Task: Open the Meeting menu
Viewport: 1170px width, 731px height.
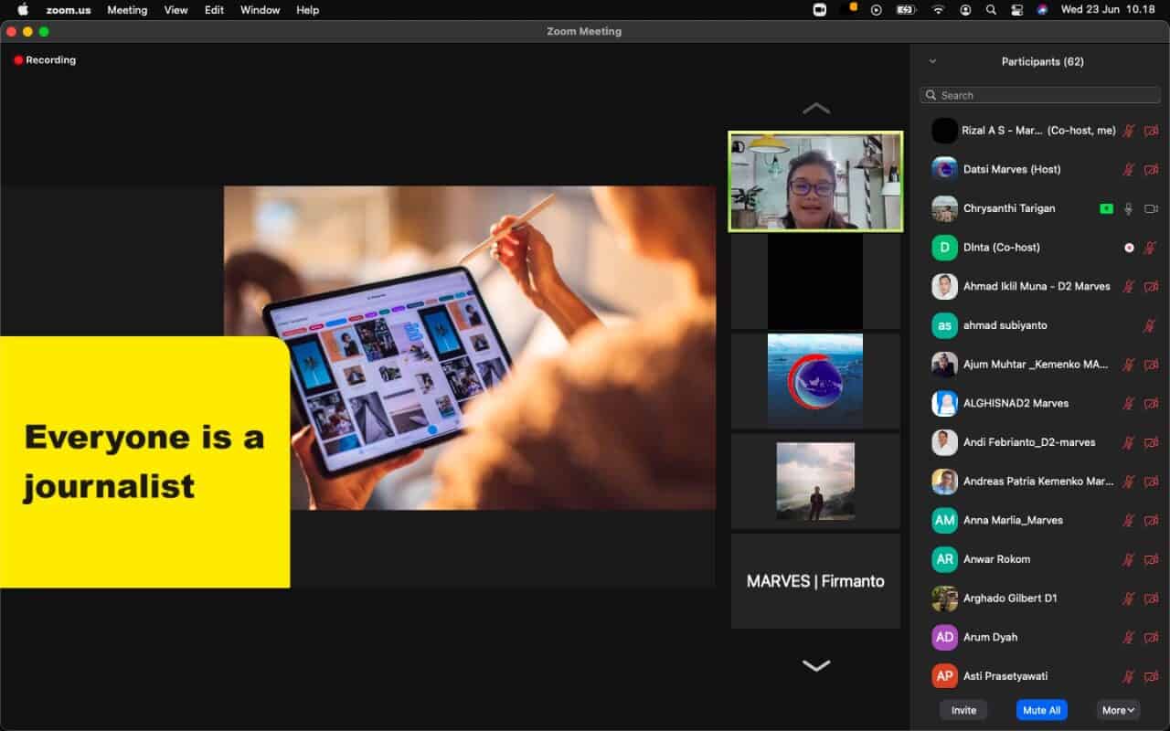Action: click(127, 10)
